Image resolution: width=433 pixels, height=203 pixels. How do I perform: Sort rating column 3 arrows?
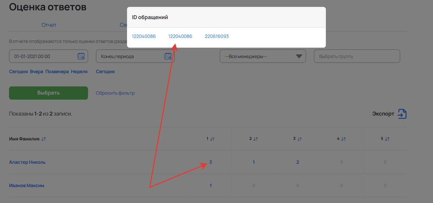(x=299, y=139)
